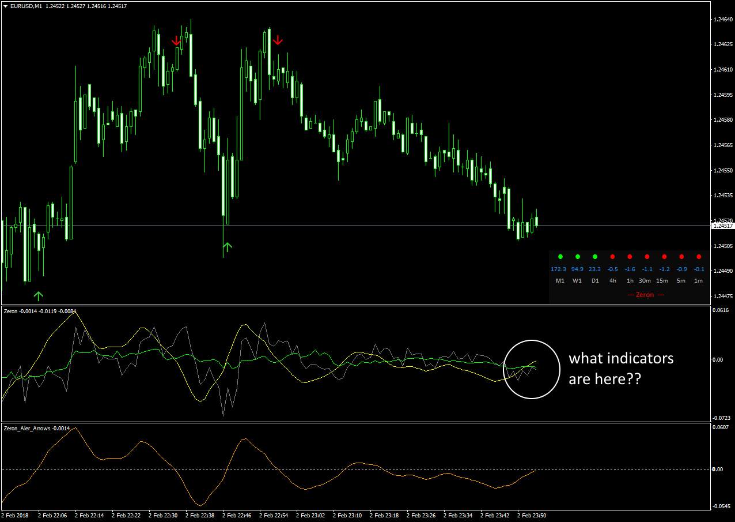The image size is (735, 522).
Task: Click the 2 Feb 23:02 time label
Action: pos(310,516)
